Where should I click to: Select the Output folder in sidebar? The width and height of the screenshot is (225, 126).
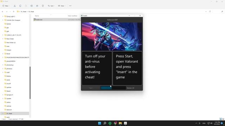point(9,50)
